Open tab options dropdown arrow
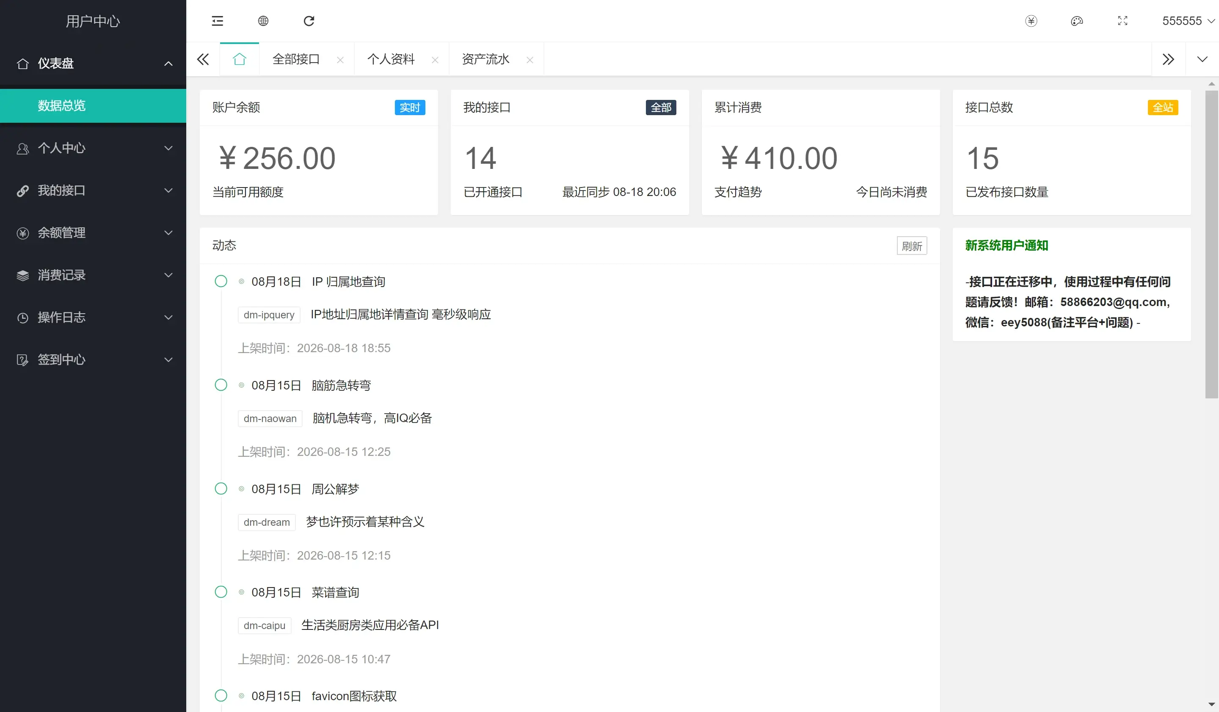 (1202, 59)
